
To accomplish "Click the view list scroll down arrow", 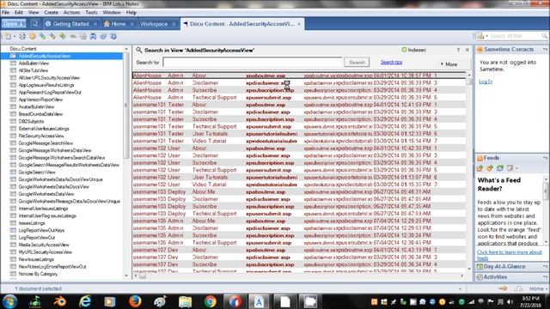I will [469, 269].
